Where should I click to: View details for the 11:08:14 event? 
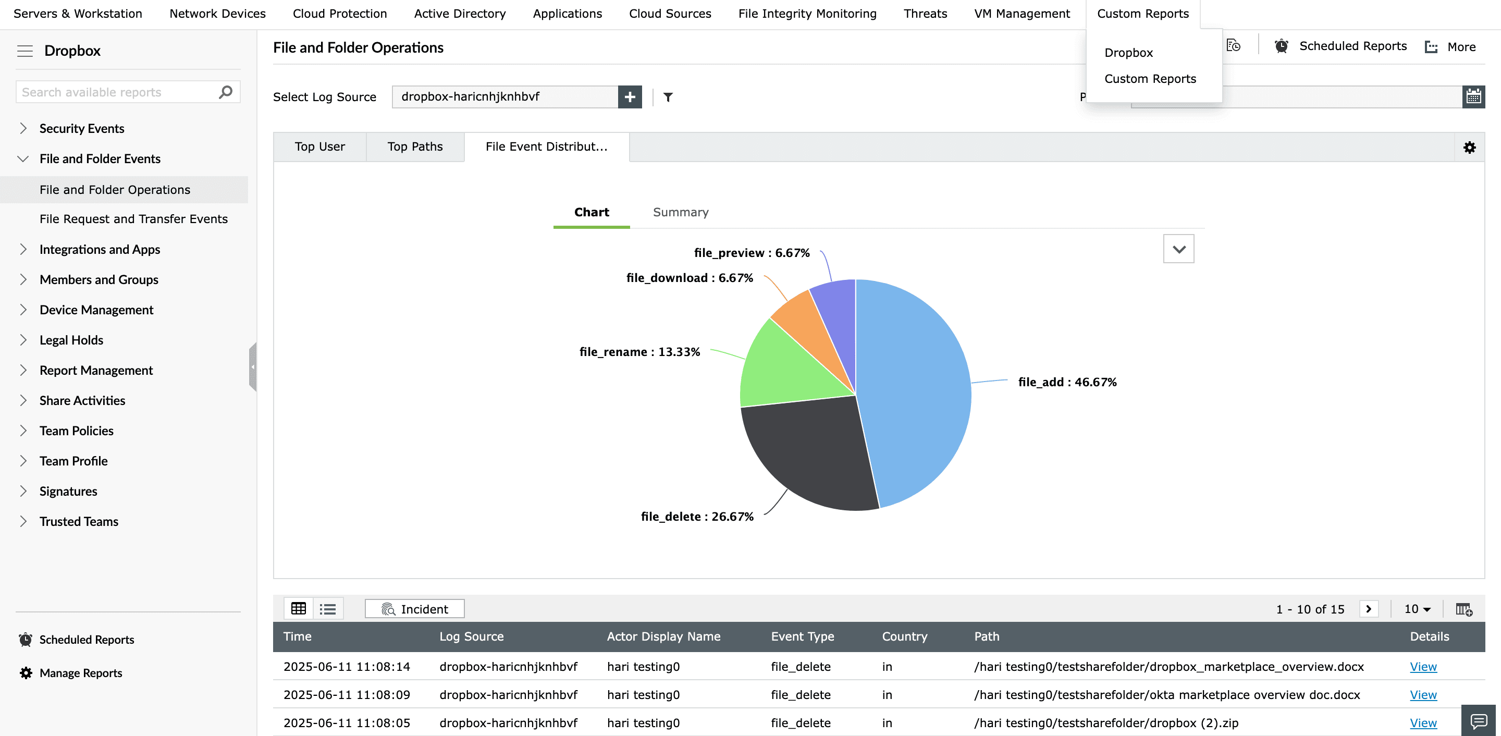pos(1423,667)
